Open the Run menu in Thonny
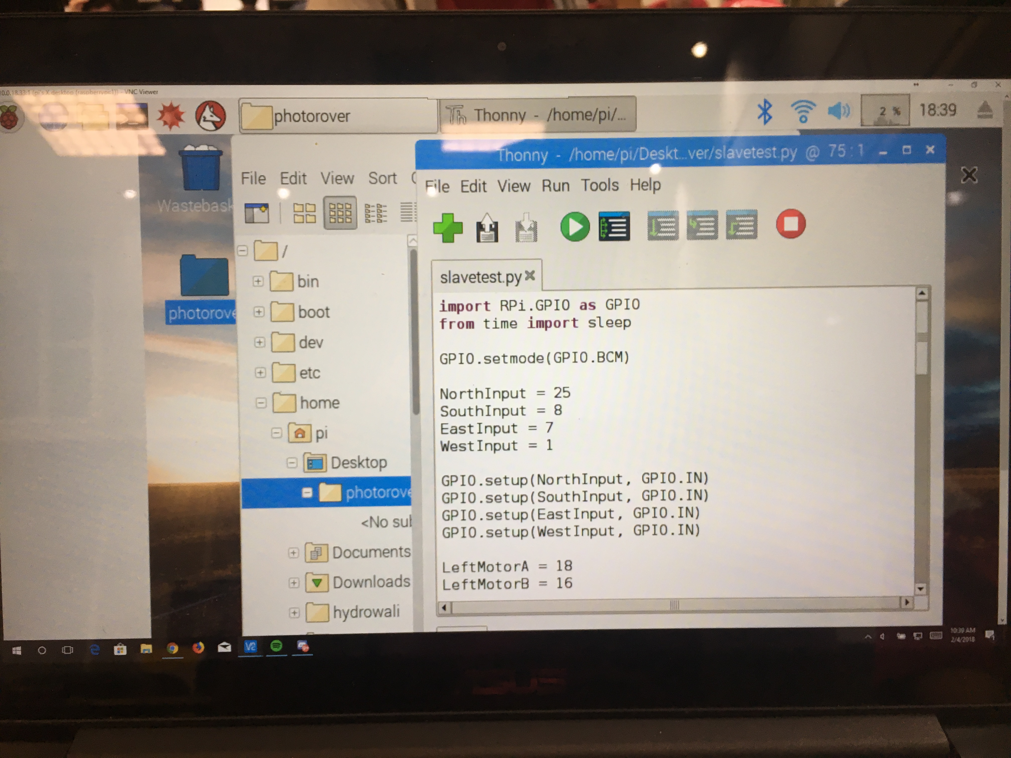 point(555,186)
